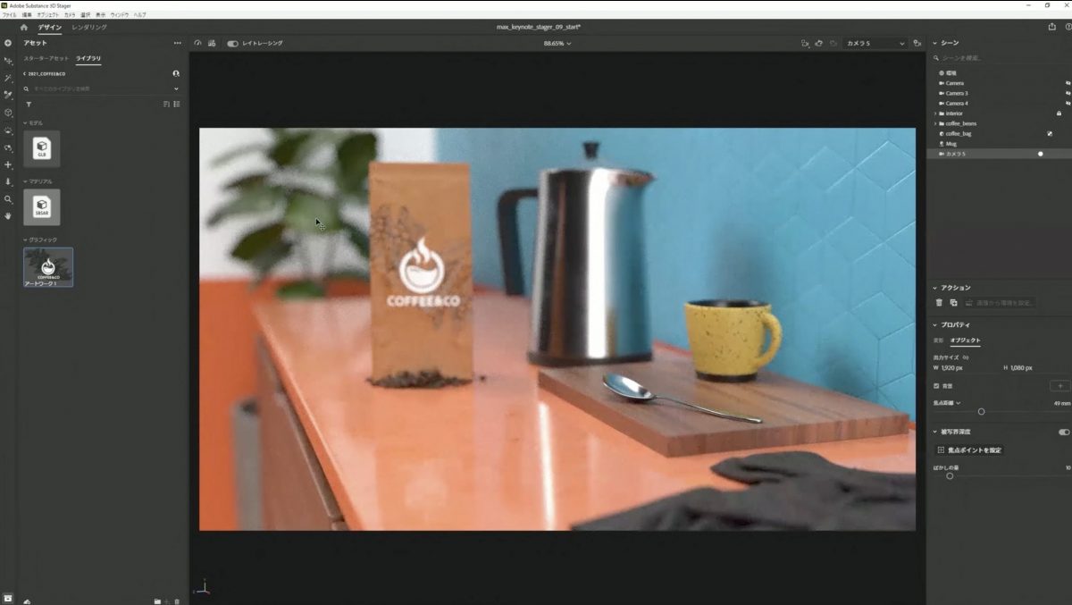Expand the interior folder in the scene tree
The height and width of the screenshot is (605, 1072).
coord(935,113)
